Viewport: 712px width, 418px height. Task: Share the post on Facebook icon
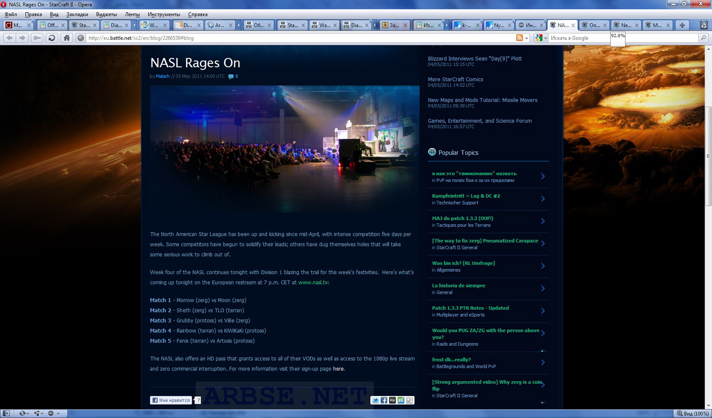pos(384,400)
